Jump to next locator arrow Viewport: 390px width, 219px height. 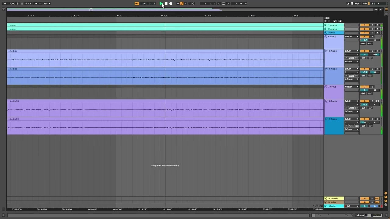click(329, 21)
